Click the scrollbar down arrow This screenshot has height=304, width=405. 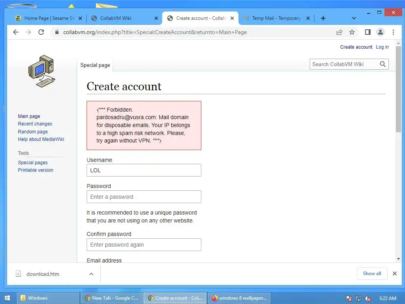(x=398, y=259)
